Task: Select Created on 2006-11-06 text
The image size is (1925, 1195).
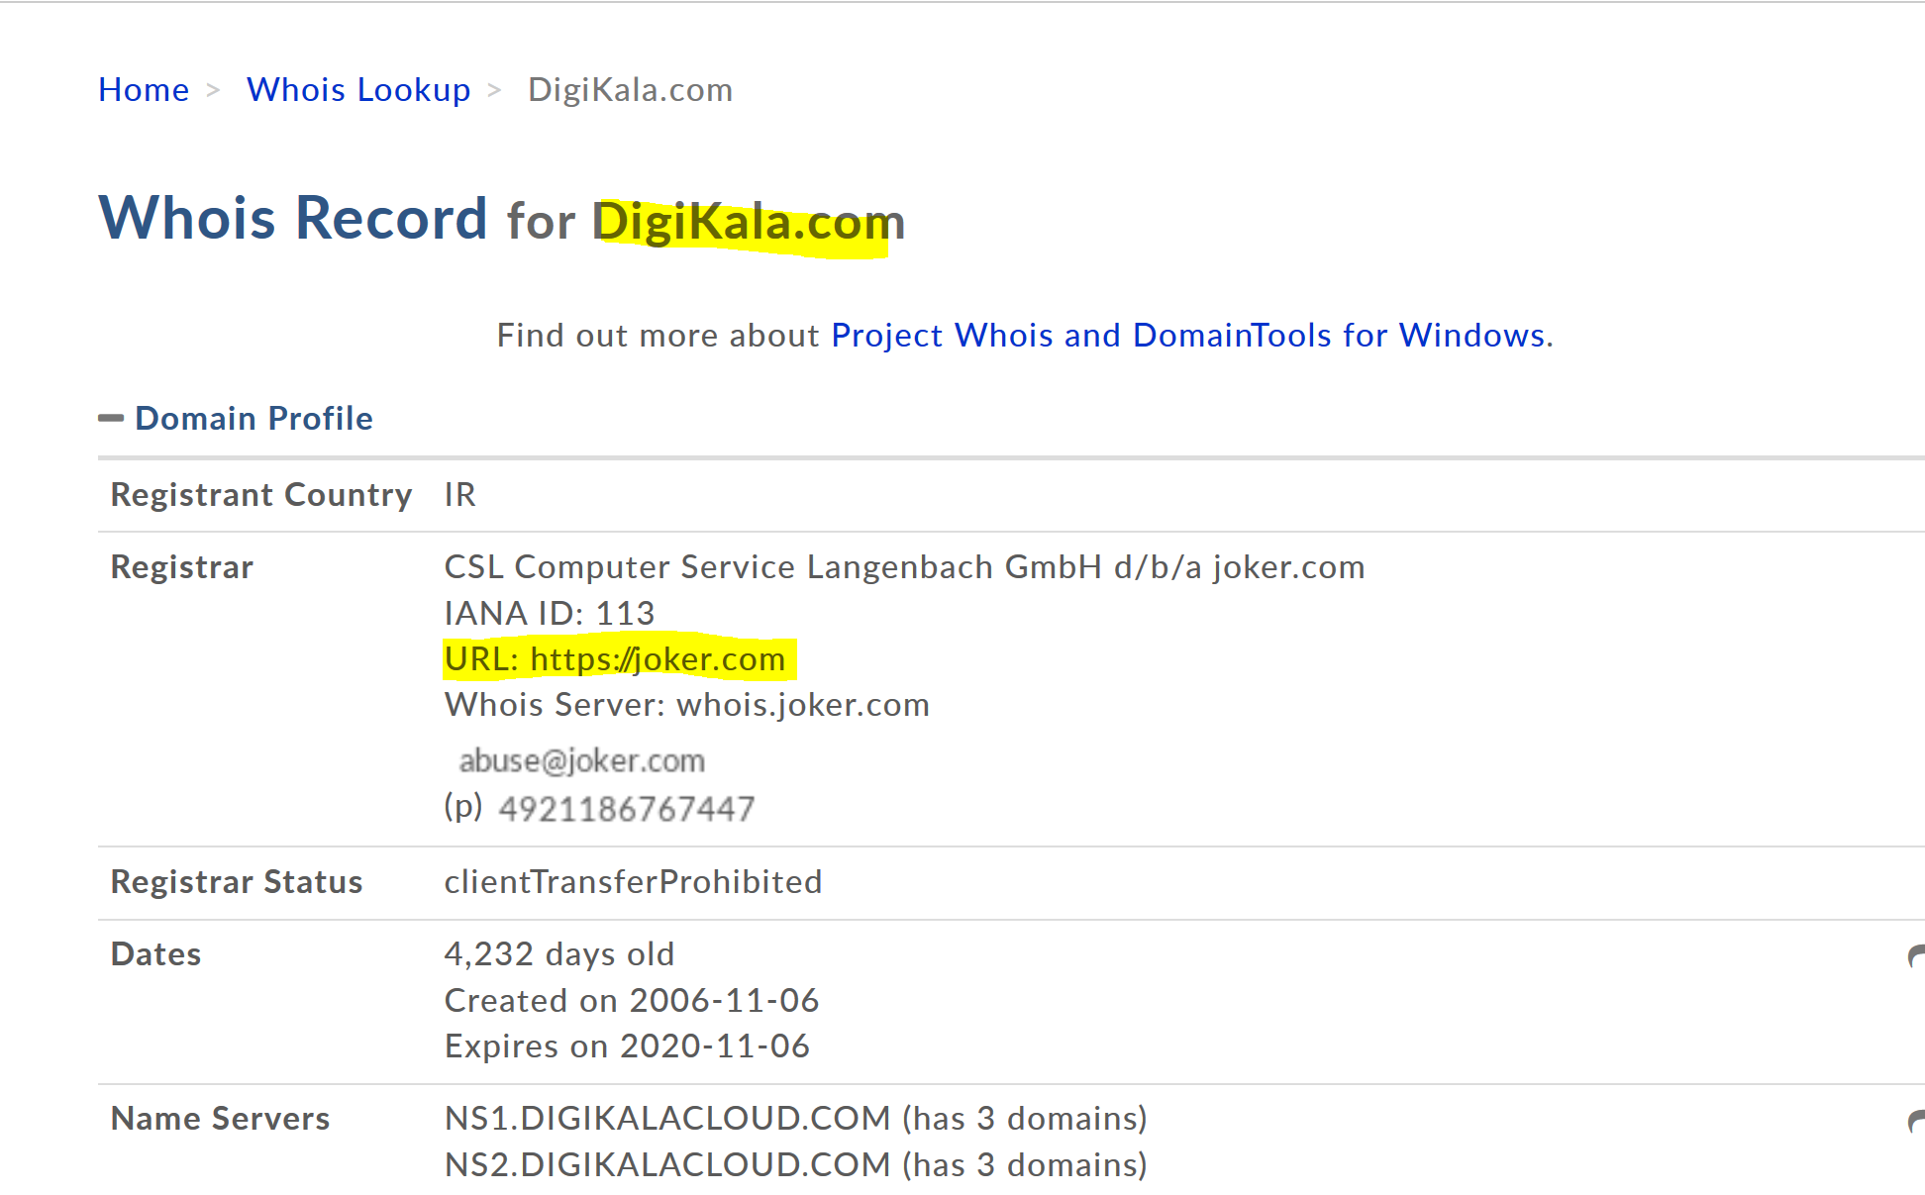Action: pos(632,1001)
